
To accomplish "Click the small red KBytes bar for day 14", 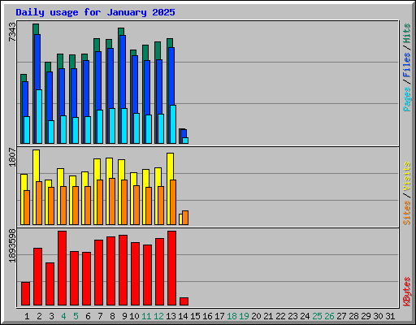I will (184, 301).
